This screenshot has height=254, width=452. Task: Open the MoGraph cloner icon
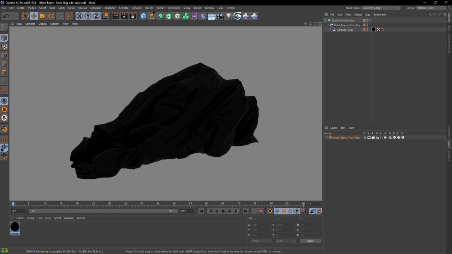186,16
